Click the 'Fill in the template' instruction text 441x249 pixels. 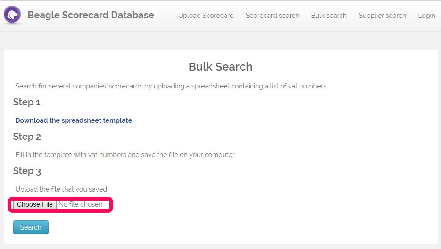pos(125,155)
